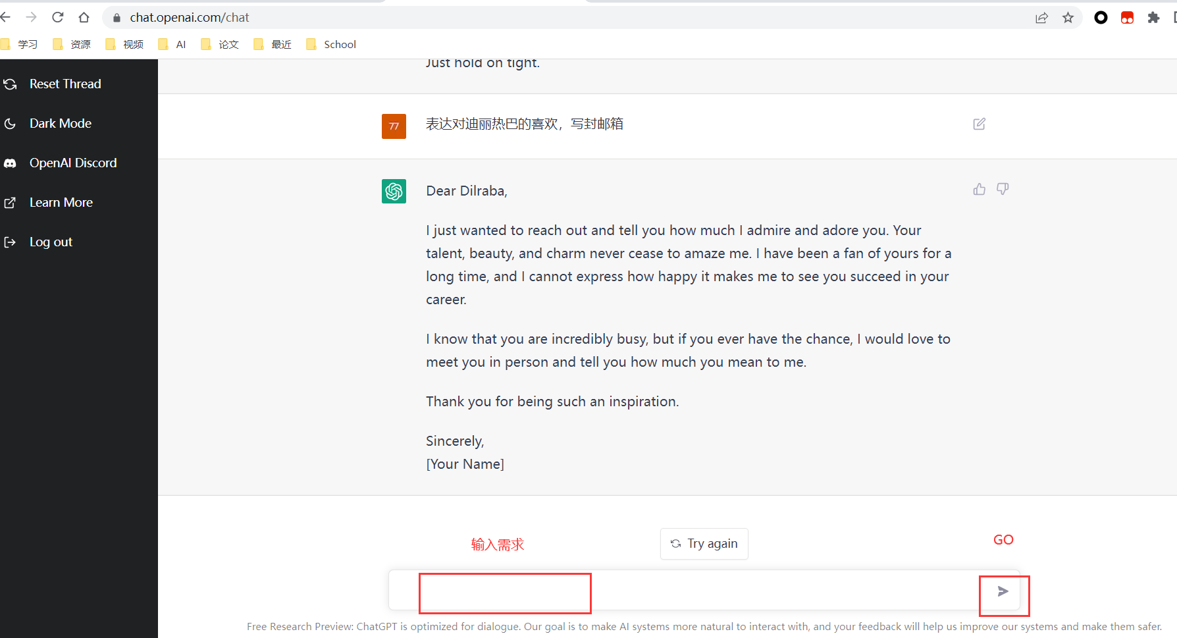Open the 视频 bookmark folder
Screen dimensions: 1177x638
coord(124,44)
